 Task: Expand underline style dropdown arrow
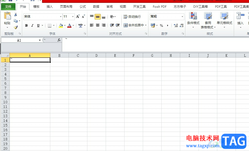pos(42,26)
